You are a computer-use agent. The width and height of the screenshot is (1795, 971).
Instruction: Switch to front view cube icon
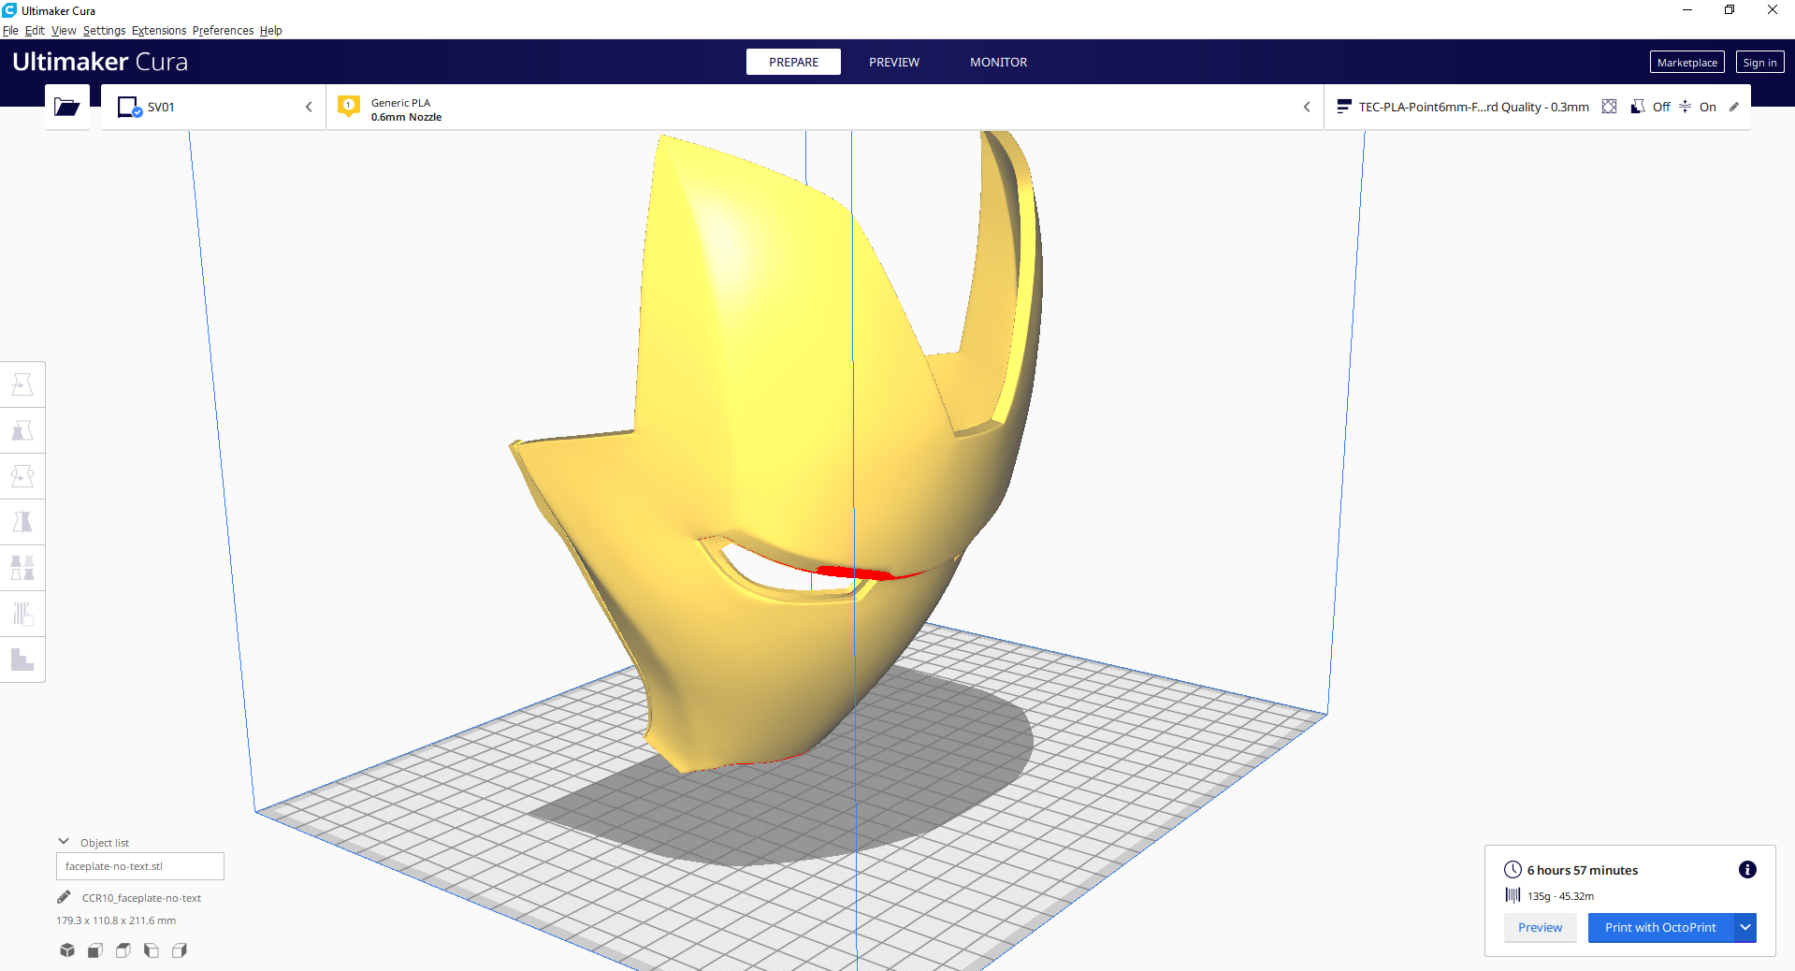[95, 950]
